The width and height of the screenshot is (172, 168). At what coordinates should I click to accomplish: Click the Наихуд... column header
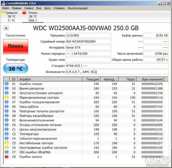[x=110, y=79]
